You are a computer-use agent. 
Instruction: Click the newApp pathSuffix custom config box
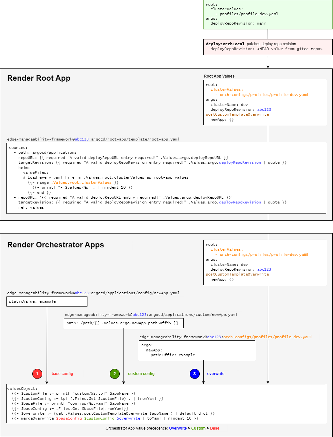pyautogui.click(x=124, y=323)
